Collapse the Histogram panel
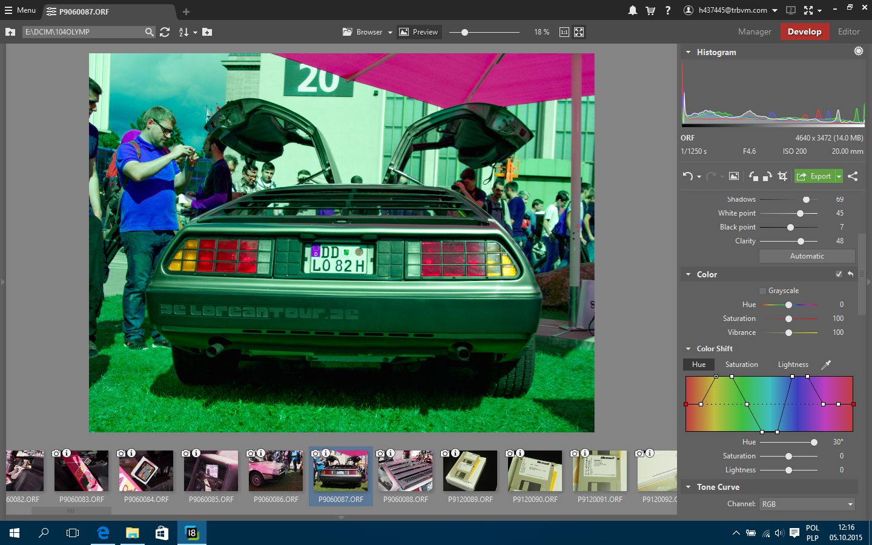Screen dimensions: 872x545 (x=688, y=52)
